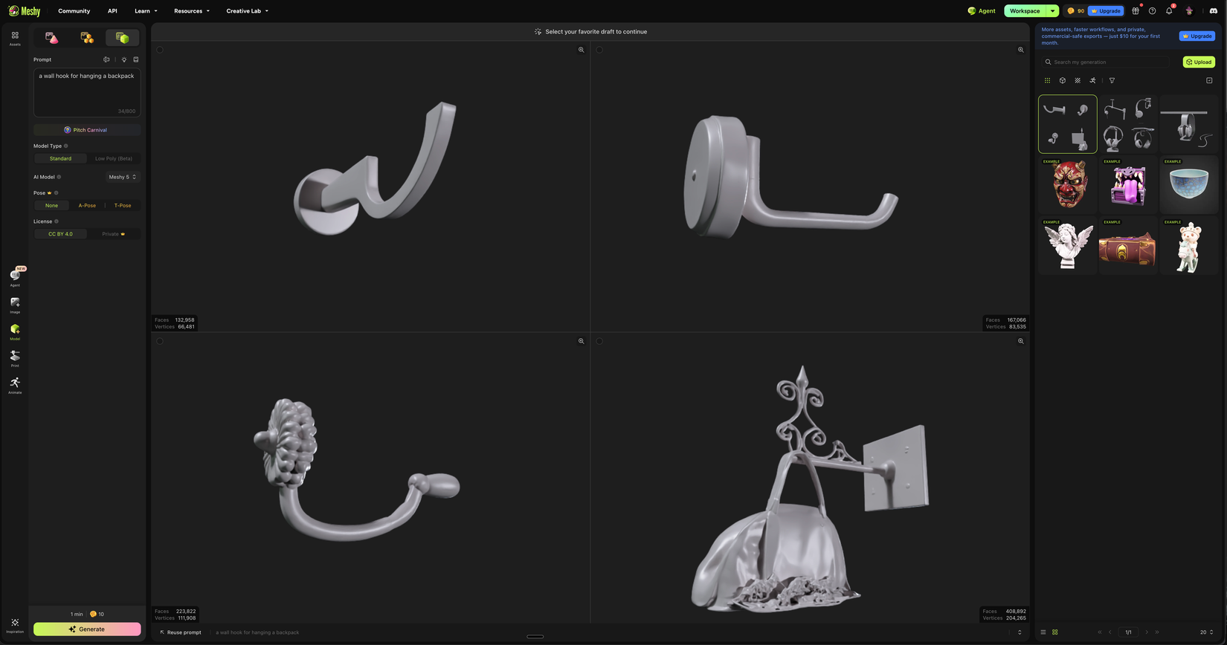Image resolution: width=1227 pixels, height=645 pixels.
Task: Switch the asset list to list view
Action: click(x=1043, y=632)
